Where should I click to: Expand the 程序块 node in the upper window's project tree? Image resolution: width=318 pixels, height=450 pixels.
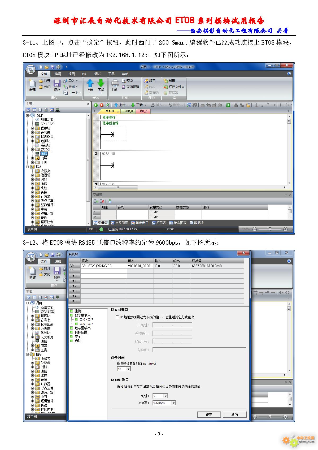click(x=33, y=128)
